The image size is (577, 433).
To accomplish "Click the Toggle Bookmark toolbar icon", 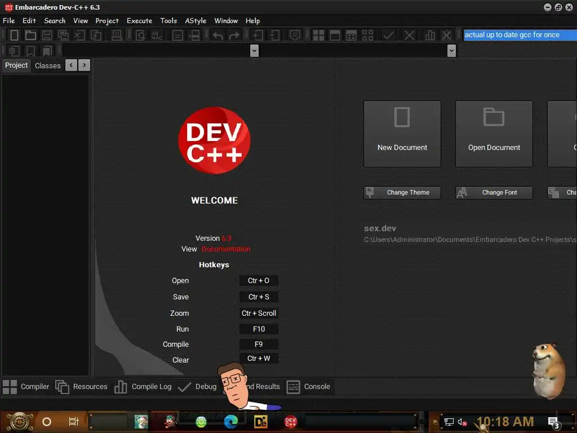I will [x=30, y=51].
